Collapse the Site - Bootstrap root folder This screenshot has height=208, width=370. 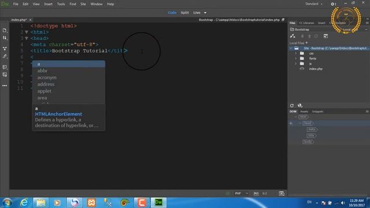pos(291,49)
